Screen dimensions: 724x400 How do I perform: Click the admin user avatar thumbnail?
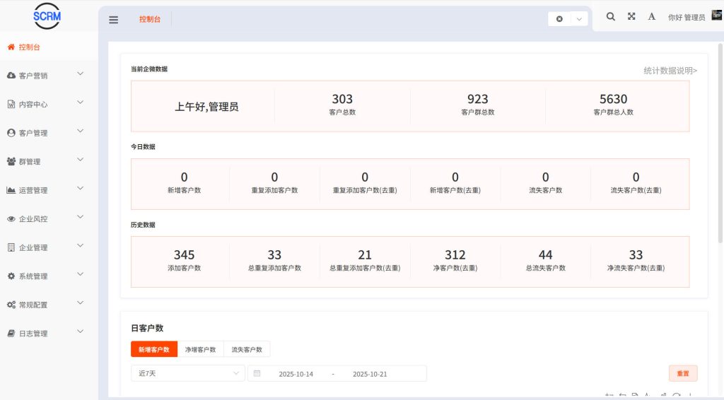pos(716,16)
